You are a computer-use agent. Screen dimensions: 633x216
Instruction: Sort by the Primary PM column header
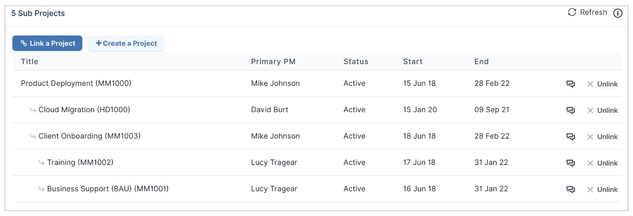coord(273,62)
